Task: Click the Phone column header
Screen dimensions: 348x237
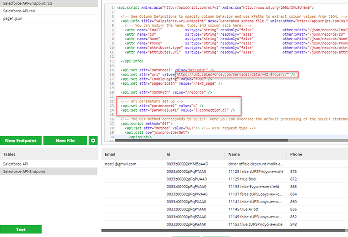Action: [317, 154]
